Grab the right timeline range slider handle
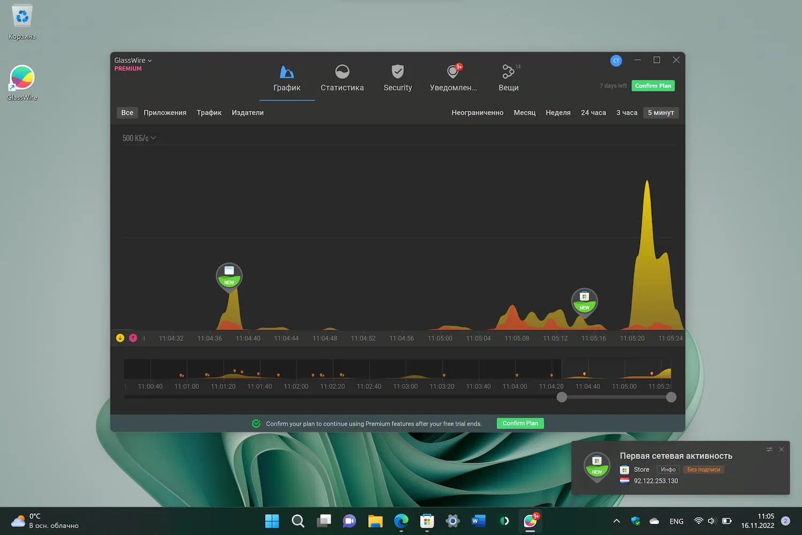 (671, 397)
